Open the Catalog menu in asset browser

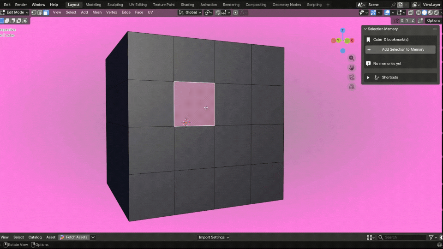pyautogui.click(x=35, y=237)
